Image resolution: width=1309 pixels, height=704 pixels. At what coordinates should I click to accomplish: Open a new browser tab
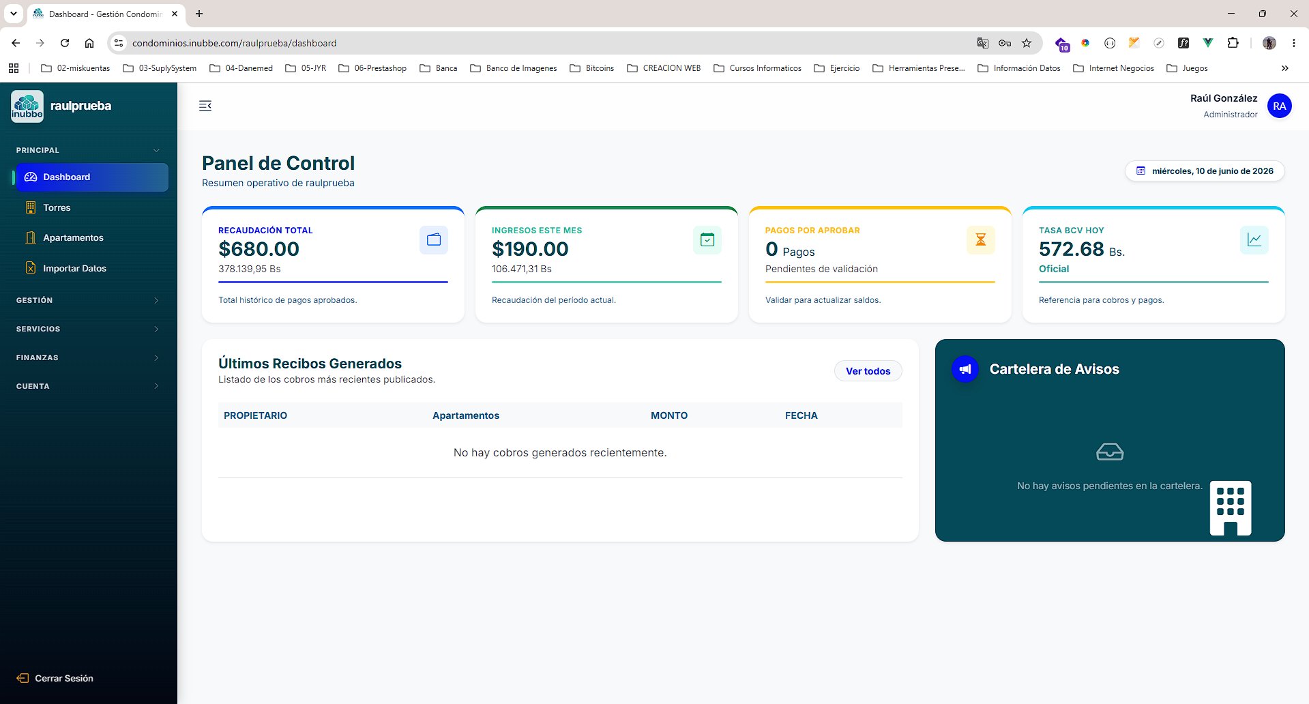click(x=199, y=14)
